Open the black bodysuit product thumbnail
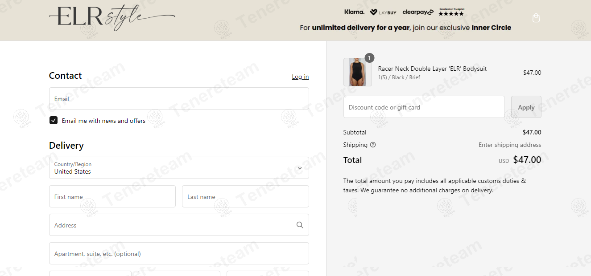591x276 pixels. tap(358, 72)
